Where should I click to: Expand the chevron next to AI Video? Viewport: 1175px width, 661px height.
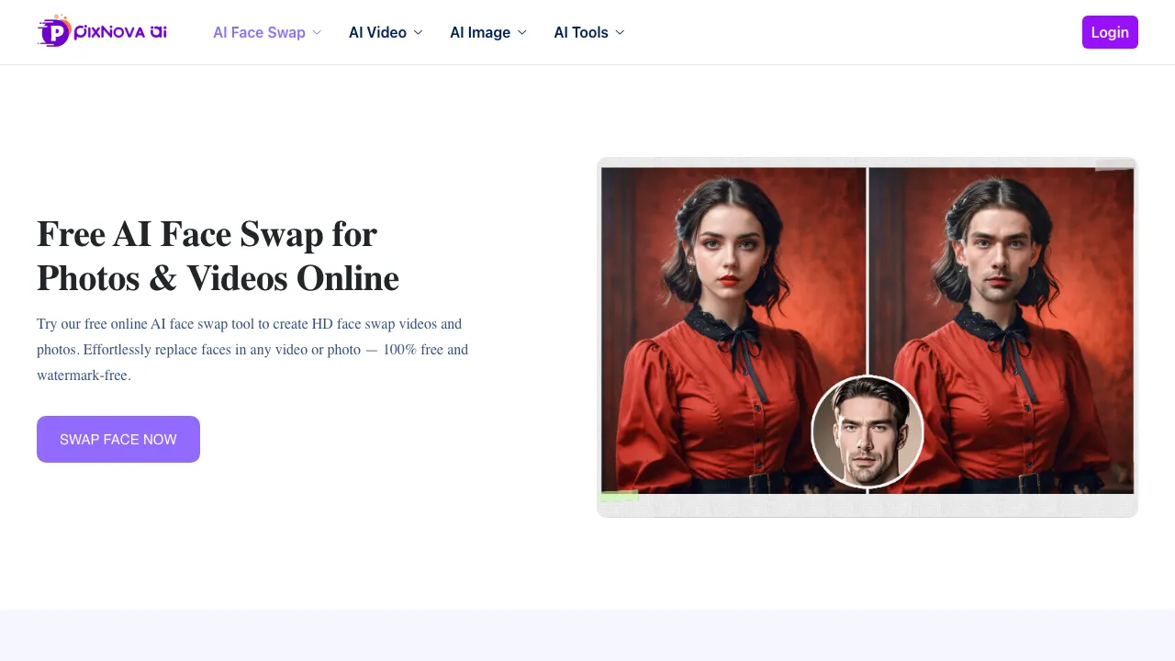(418, 32)
